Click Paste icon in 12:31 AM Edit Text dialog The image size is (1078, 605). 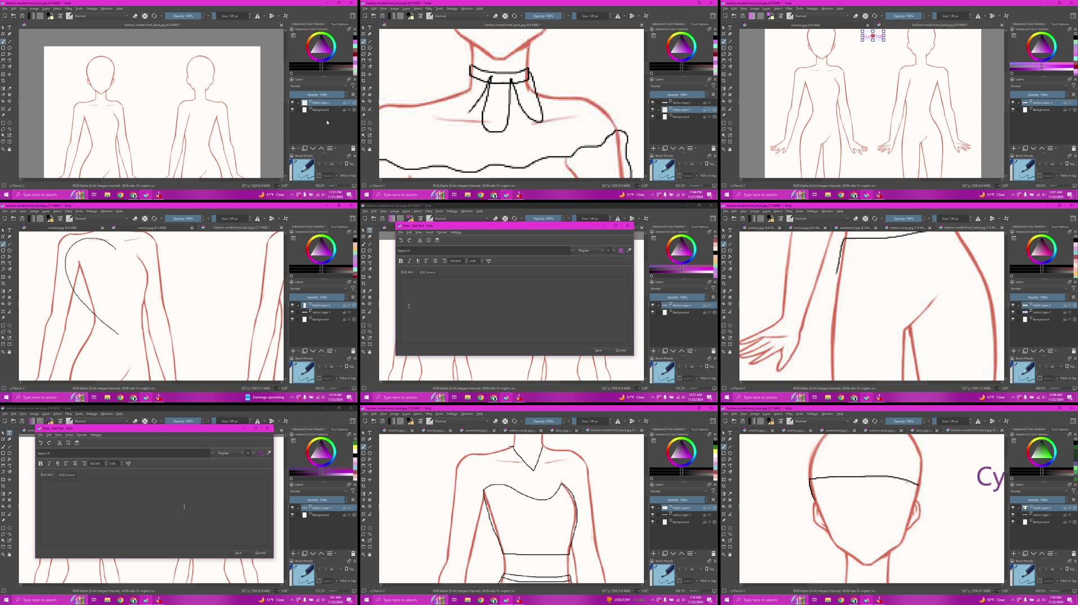[x=437, y=240]
